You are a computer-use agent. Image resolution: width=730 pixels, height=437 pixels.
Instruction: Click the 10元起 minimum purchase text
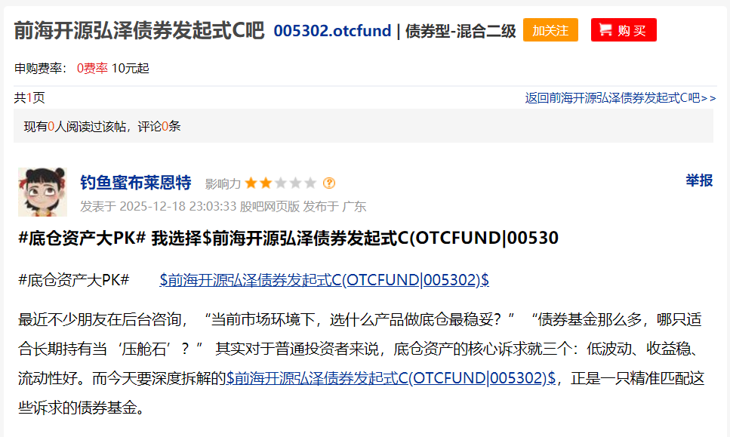pos(131,69)
